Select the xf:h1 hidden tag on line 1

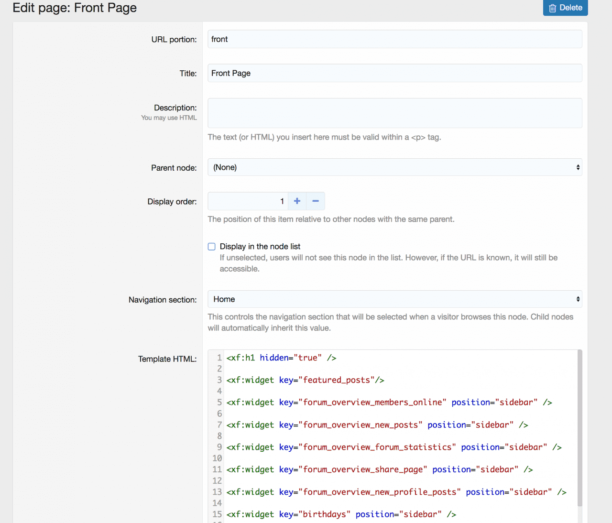(x=268, y=357)
